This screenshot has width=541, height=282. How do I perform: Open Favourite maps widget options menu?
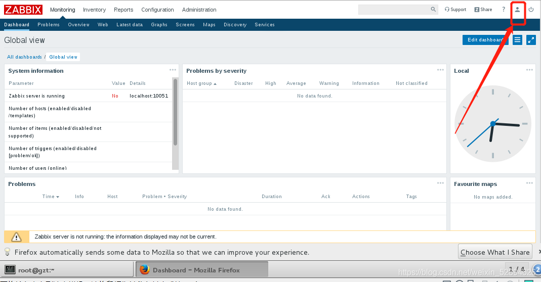(529, 183)
